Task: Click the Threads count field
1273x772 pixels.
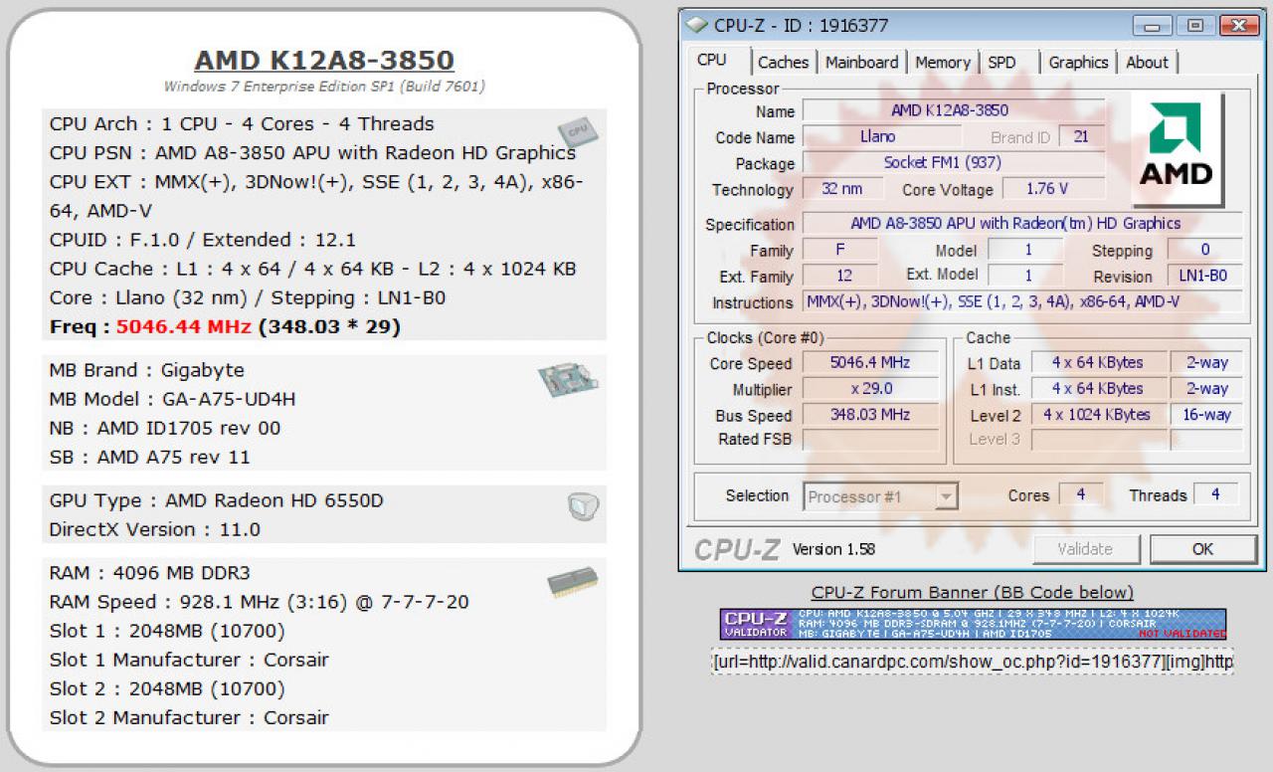Action: tap(1215, 494)
